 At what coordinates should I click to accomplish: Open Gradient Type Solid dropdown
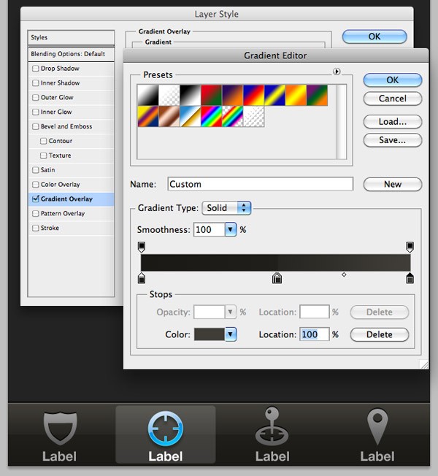[226, 208]
